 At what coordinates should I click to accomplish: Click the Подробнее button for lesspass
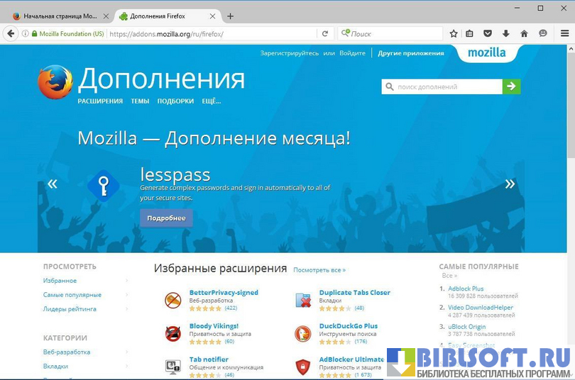click(x=166, y=218)
